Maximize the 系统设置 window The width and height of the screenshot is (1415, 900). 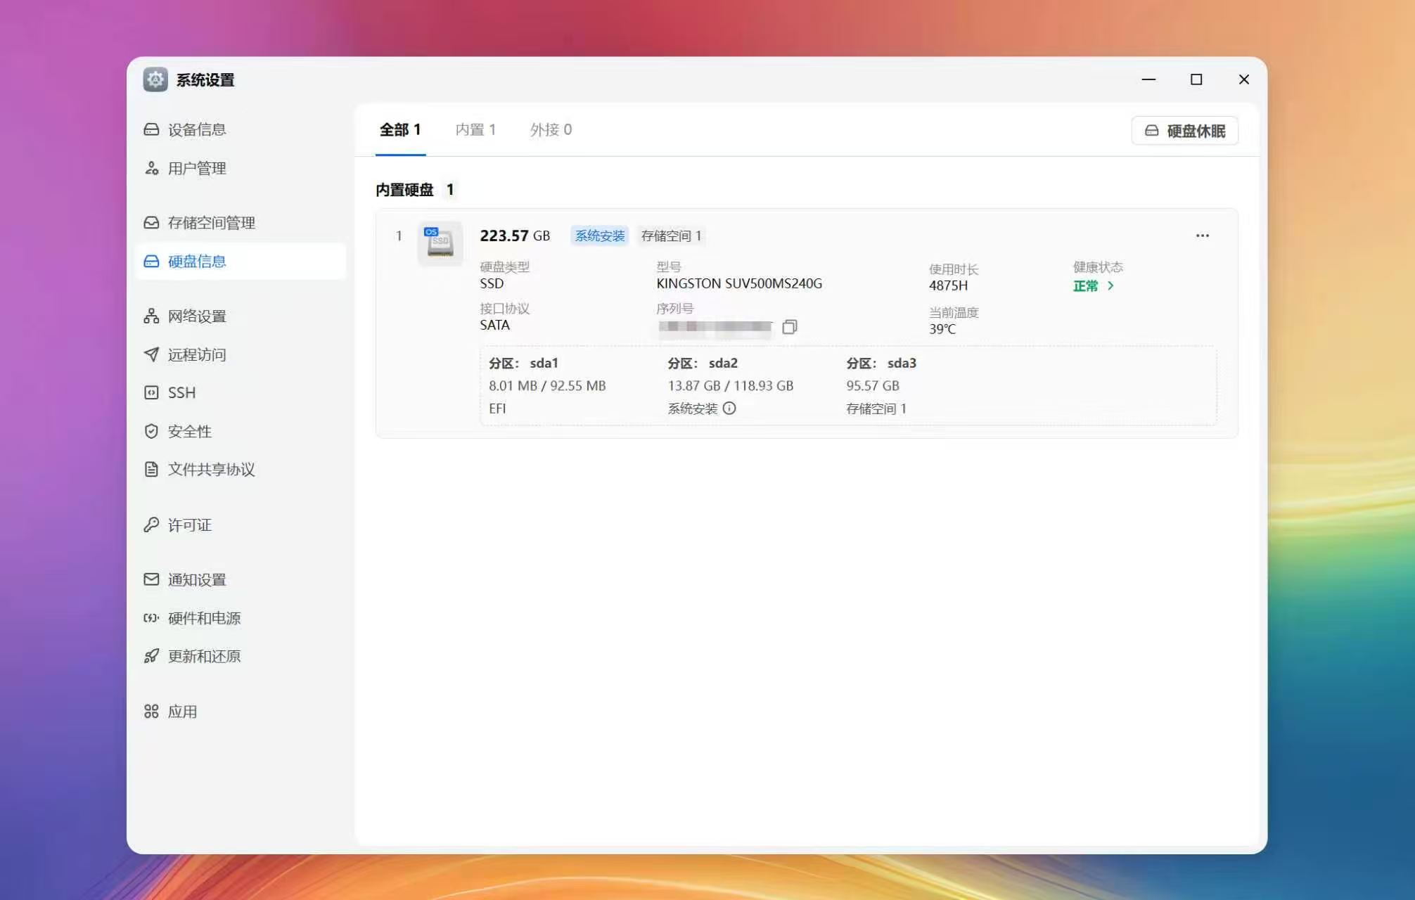tap(1196, 79)
